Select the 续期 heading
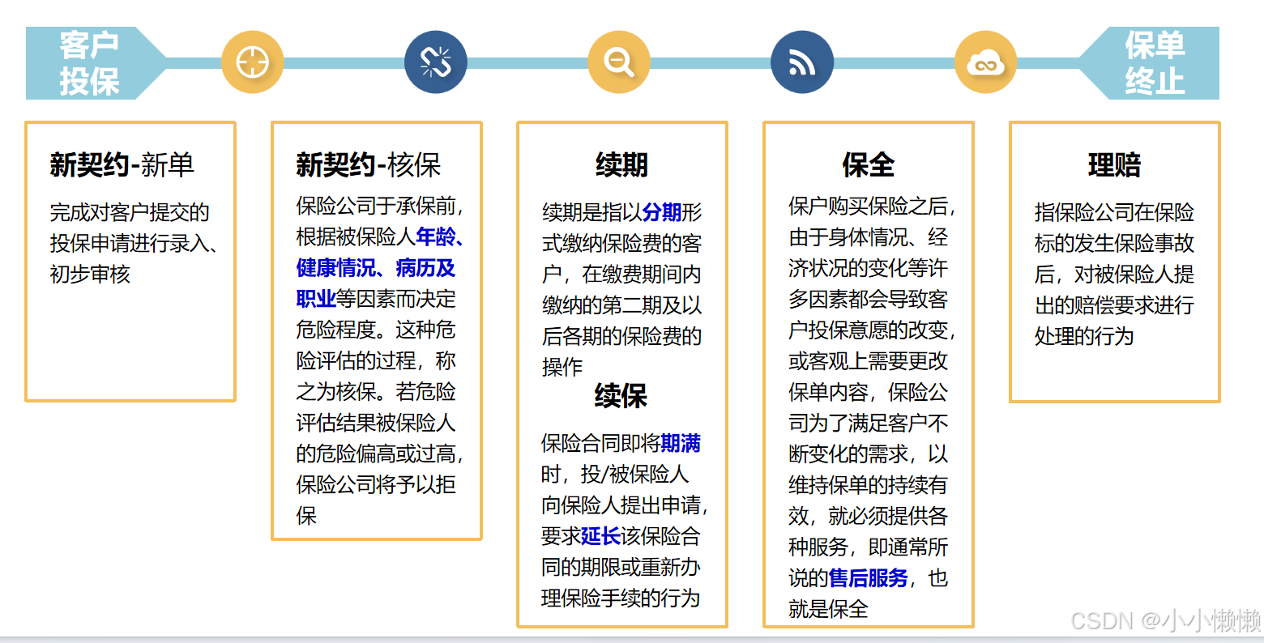Image resolution: width=1264 pixels, height=643 pixels. click(x=621, y=165)
